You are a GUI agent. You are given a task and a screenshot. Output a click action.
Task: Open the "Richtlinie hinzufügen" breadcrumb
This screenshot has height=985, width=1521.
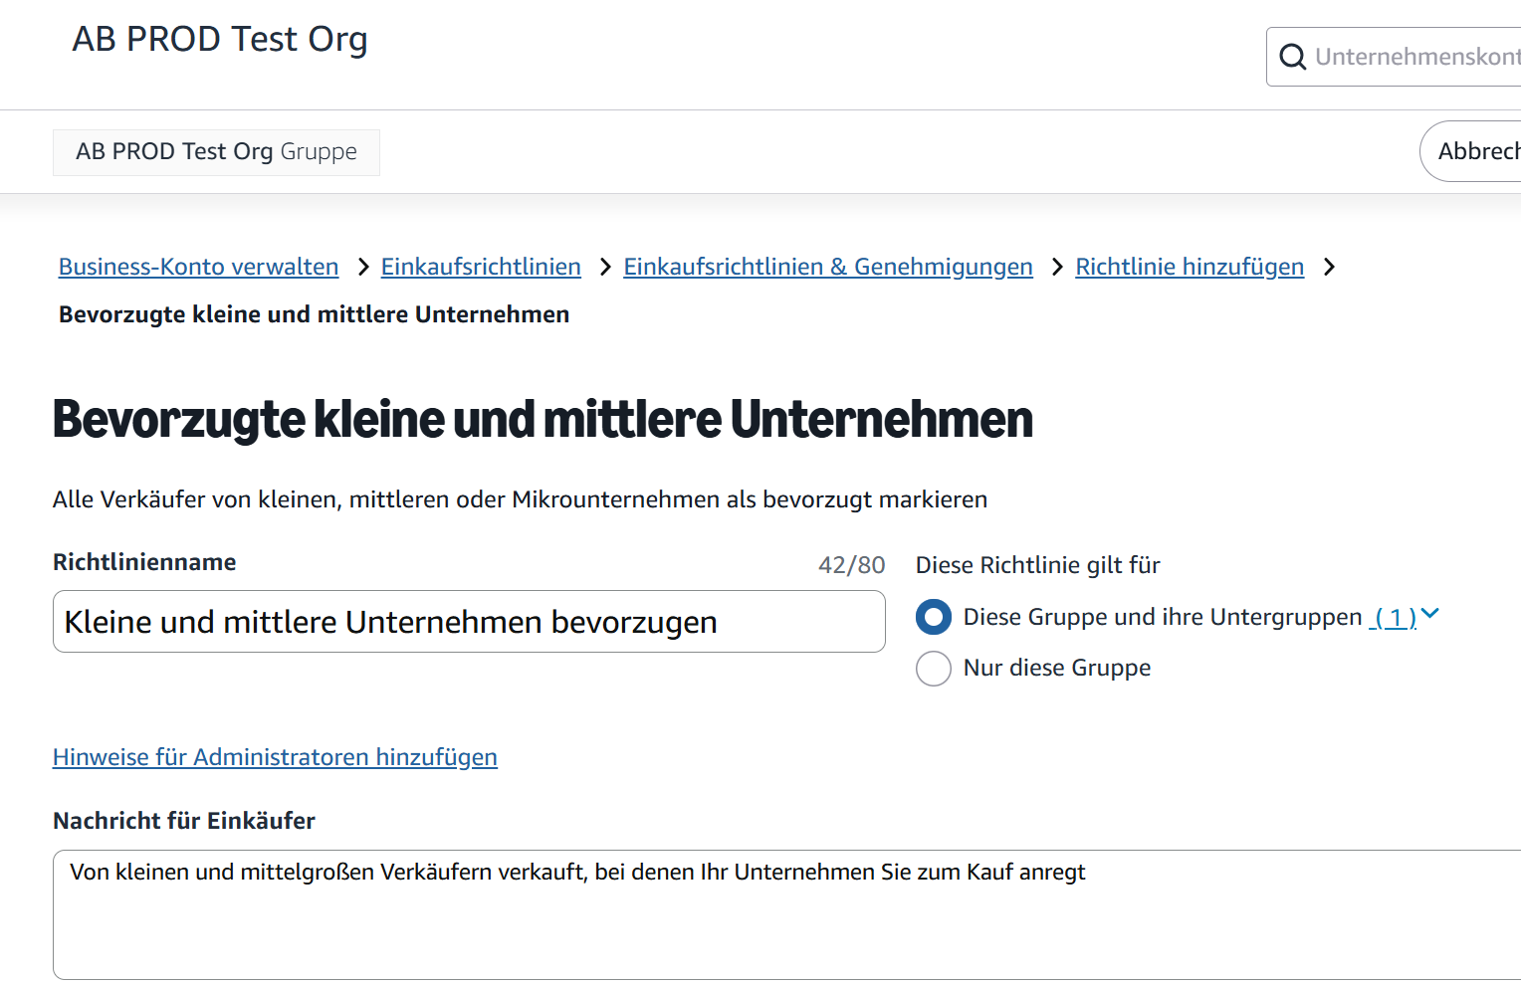click(1190, 267)
